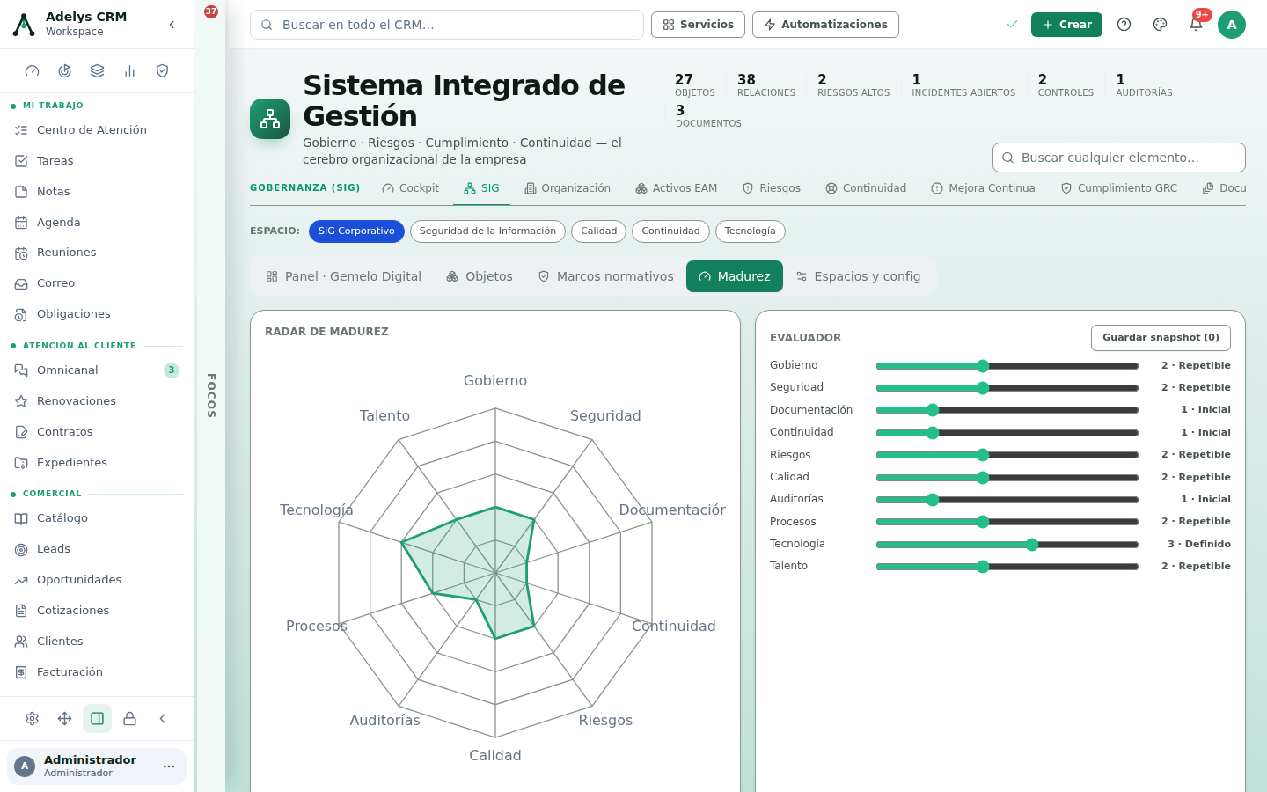The image size is (1267, 792).
Task: Open Notas in sidebar
Action: [x=97, y=192]
